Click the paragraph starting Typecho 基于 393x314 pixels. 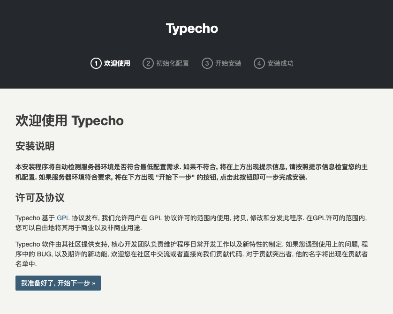[192, 223]
